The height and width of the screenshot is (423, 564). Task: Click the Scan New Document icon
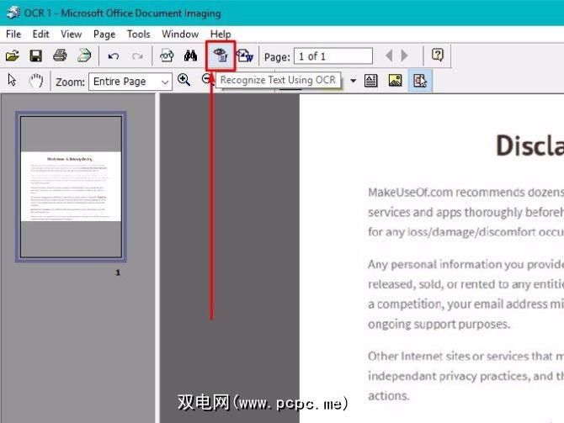coord(84,56)
